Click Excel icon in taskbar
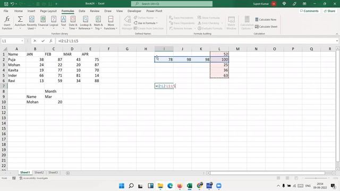The image size is (340, 191). 190,186
